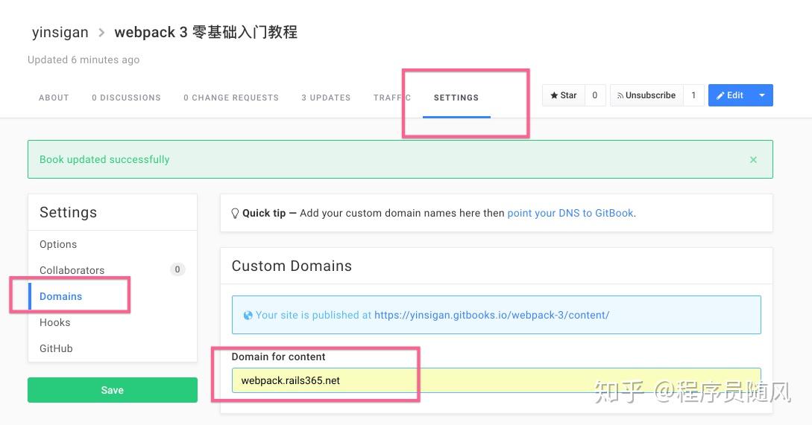Click the Updated 6 minutes ago text
This screenshot has height=425, width=812.
pyautogui.click(x=84, y=60)
